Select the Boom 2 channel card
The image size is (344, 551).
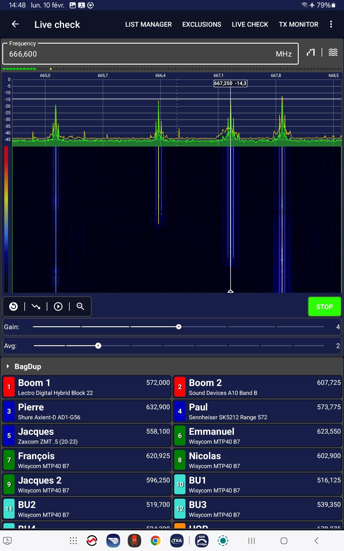[x=257, y=387]
